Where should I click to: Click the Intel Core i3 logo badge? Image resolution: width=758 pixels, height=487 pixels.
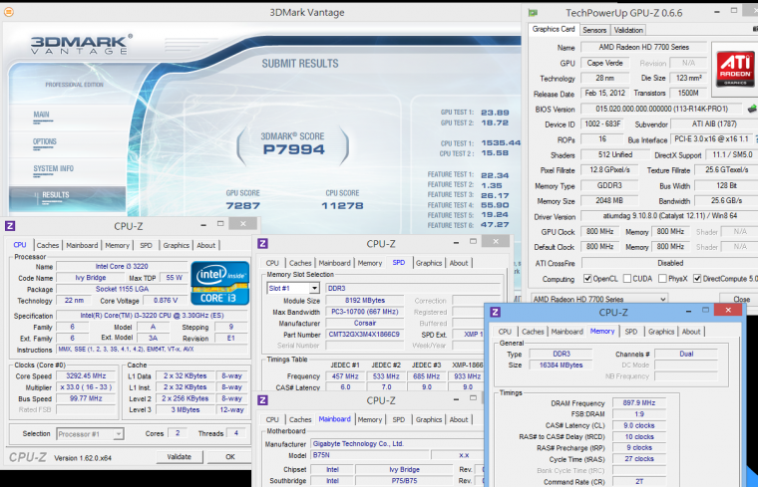pyautogui.click(x=220, y=283)
